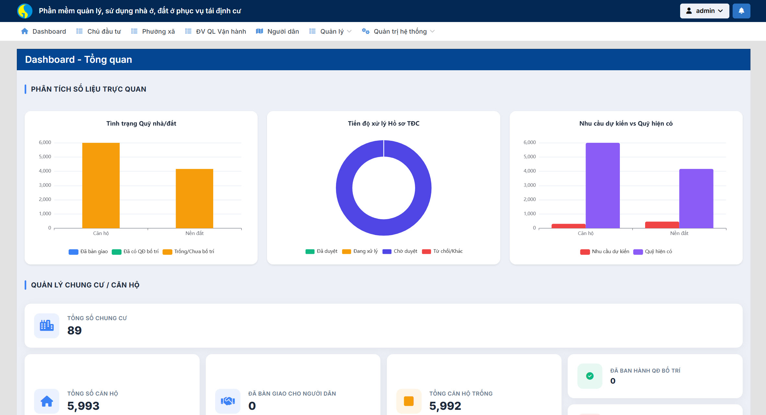
Task: Click the orange Căn hộ bar in Tình trạng Quỹ chart
Action: click(101, 185)
